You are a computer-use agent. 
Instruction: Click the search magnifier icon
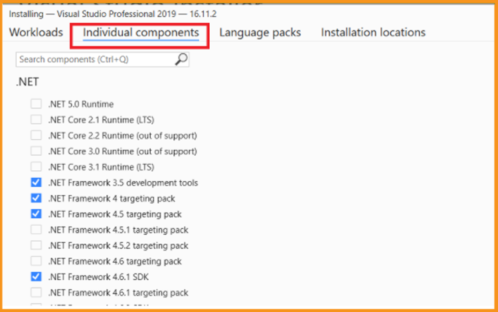coord(181,59)
